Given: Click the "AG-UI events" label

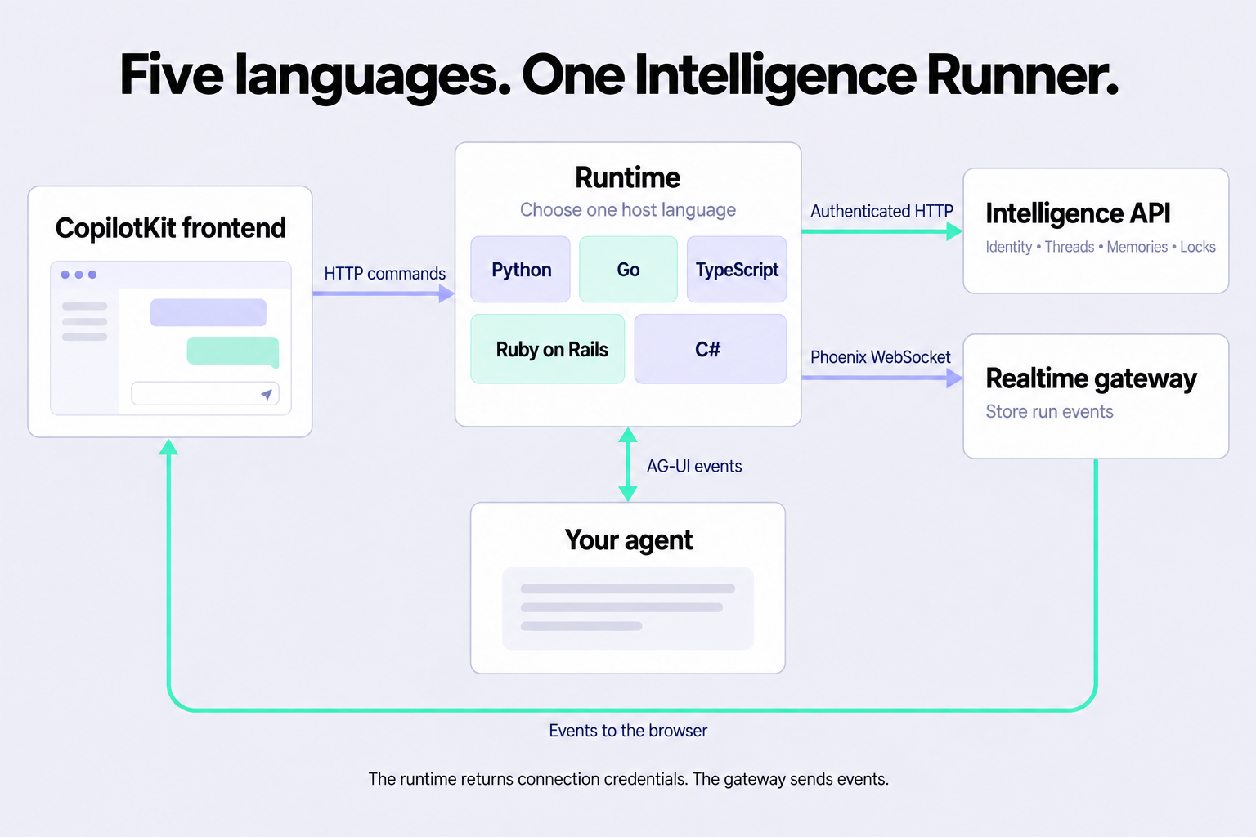Looking at the screenshot, I should click(694, 466).
